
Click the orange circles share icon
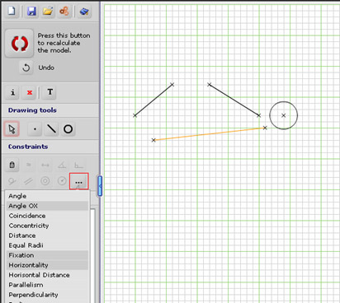click(64, 12)
